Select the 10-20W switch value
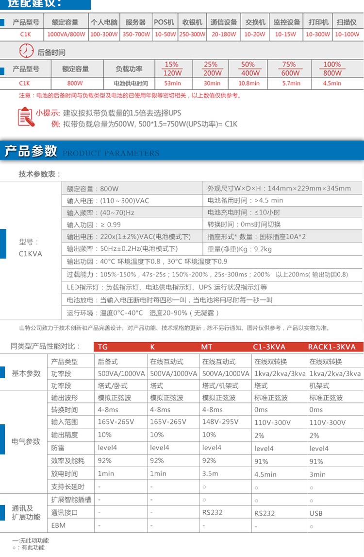 255,35
